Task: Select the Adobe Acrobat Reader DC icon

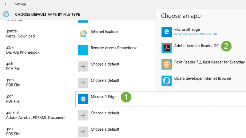Action: [x=166, y=48]
